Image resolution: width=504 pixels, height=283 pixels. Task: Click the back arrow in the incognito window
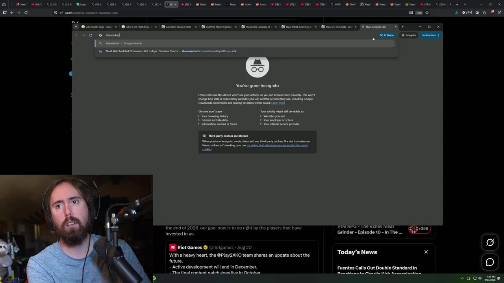click(77, 35)
